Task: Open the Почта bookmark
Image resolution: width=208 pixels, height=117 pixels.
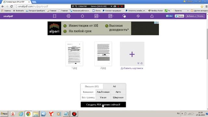Action: tap(97, 11)
